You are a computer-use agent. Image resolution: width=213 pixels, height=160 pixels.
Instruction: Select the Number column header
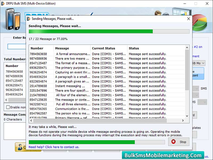coord(40,48)
